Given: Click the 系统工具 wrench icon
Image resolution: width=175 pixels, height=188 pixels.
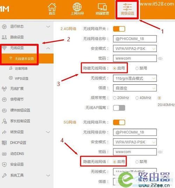Looking at the screenshot, I should [4, 175].
